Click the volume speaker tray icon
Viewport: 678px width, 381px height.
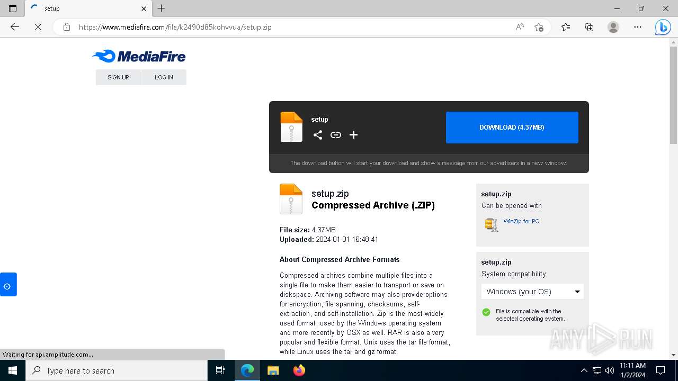[x=610, y=370]
